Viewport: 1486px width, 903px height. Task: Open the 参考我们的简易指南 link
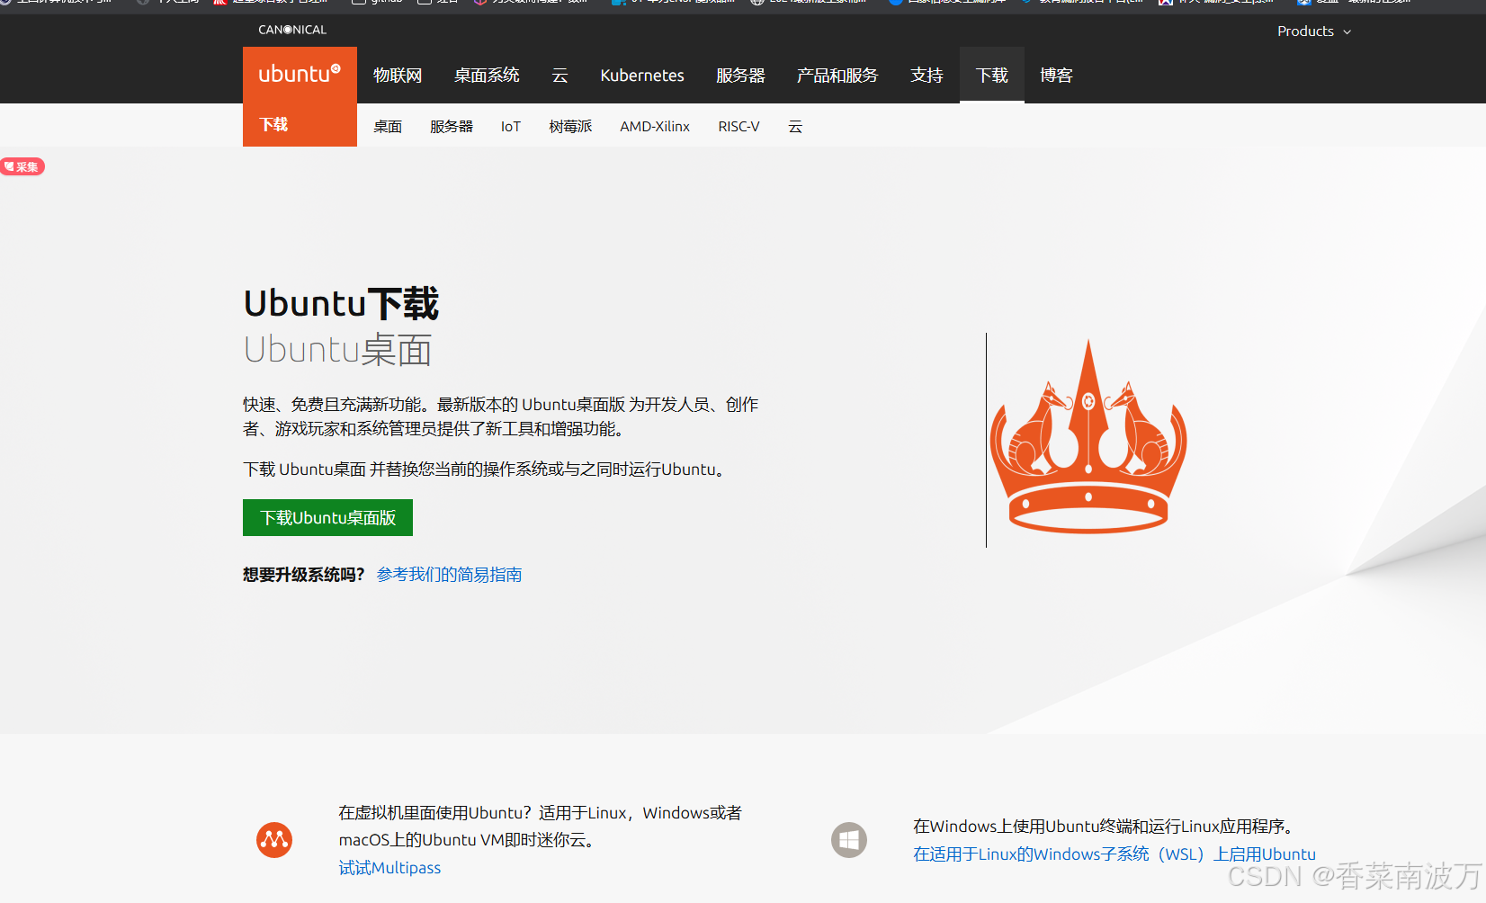point(449,575)
